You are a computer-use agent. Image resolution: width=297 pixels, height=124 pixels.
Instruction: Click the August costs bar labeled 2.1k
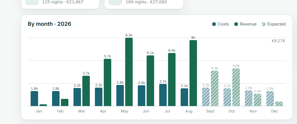coord(184,98)
